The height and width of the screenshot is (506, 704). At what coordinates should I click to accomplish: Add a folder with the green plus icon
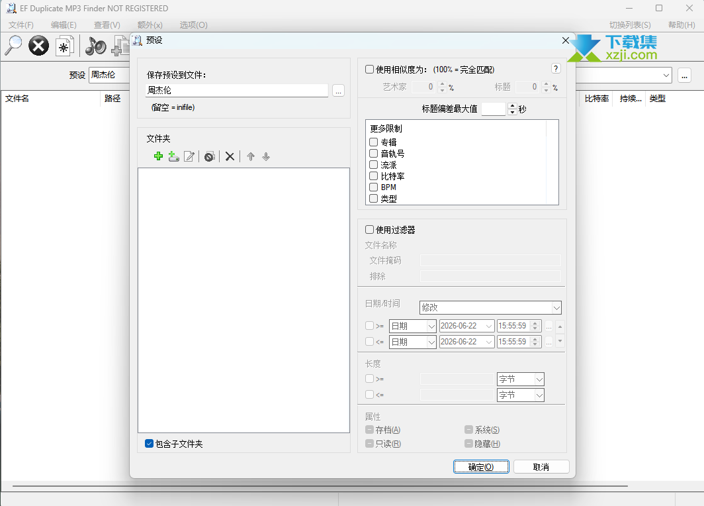point(158,156)
